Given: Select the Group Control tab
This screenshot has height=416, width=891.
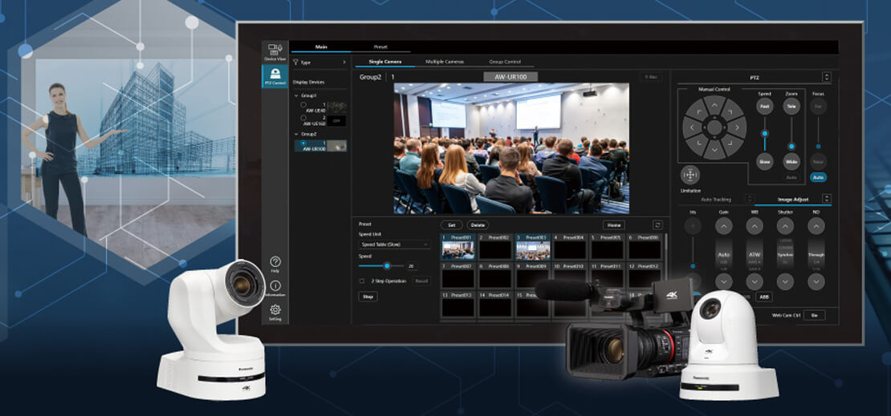Looking at the screenshot, I should pyautogui.click(x=505, y=61).
